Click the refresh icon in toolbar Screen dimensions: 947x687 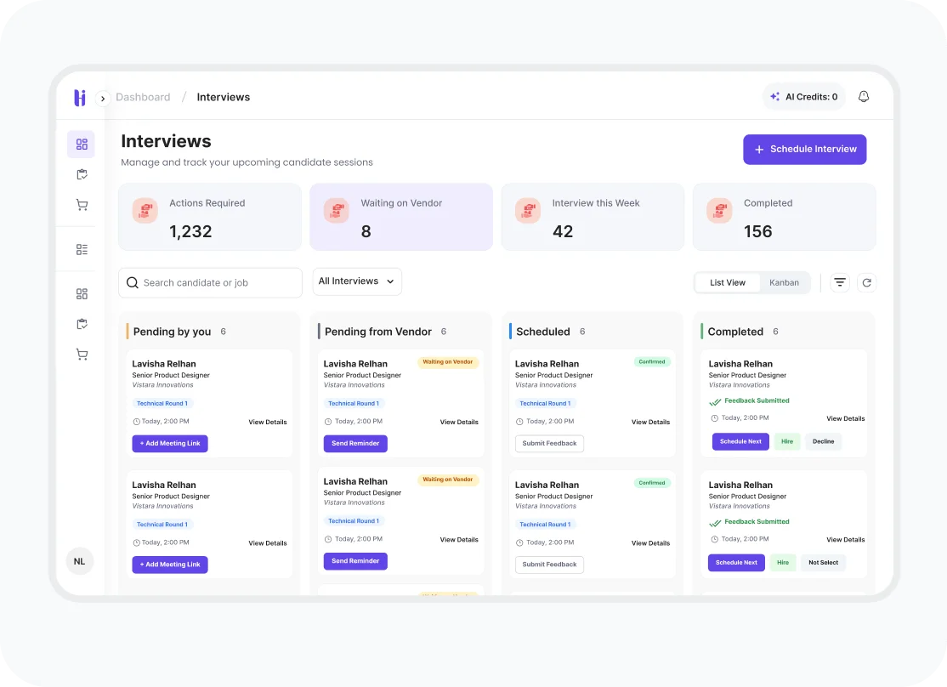coord(866,282)
